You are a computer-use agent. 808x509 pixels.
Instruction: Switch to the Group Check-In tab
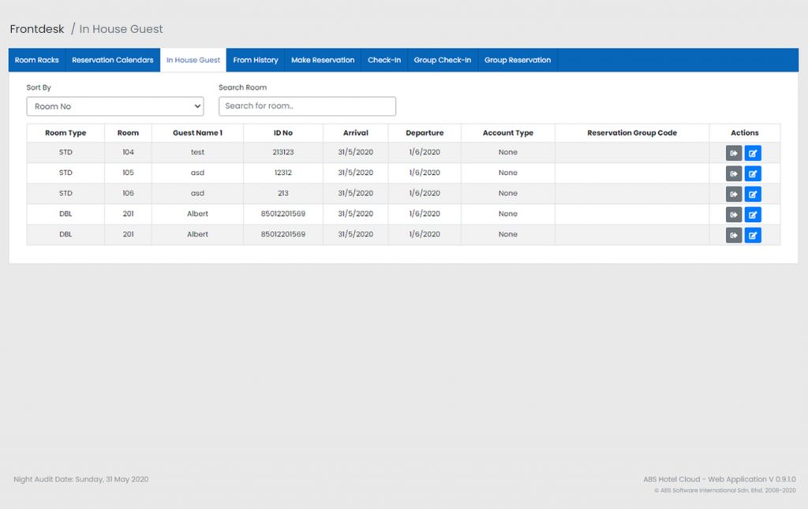pos(443,60)
